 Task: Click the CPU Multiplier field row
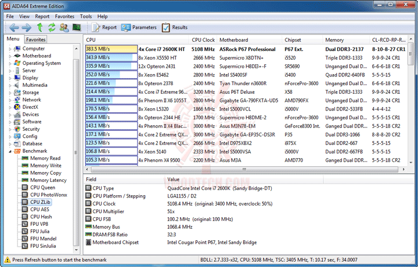pos(248,211)
